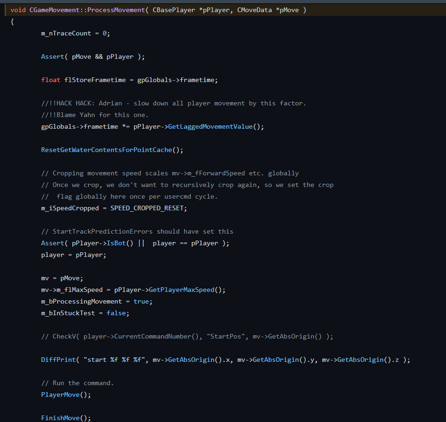This screenshot has width=446, height=422.
Task: Select the Blame Yahn comment
Action: 95,115
